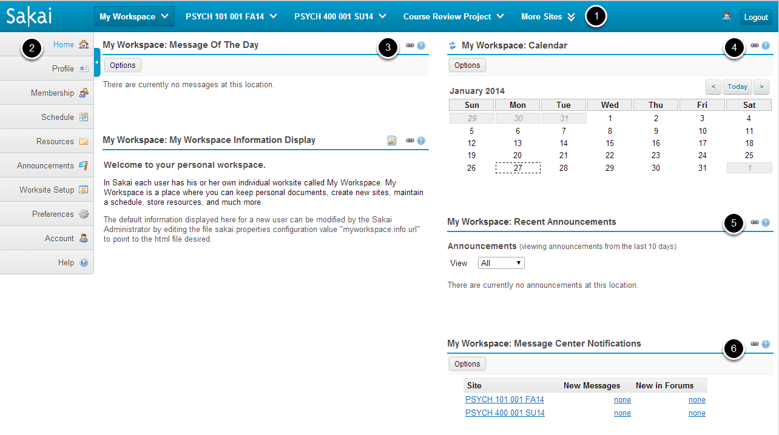
Task: Open the PSYCH 400 001 SU14 site link
Action: (x=505, y=413)
